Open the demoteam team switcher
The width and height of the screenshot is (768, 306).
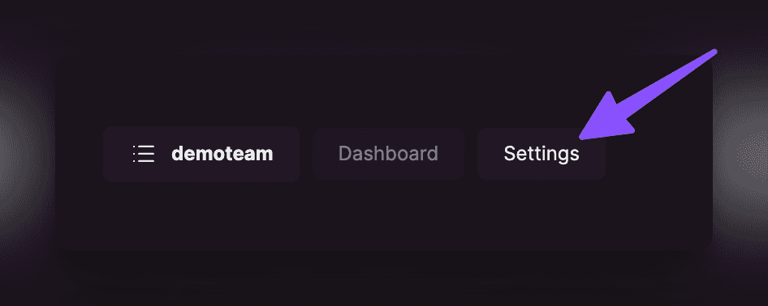201,155
